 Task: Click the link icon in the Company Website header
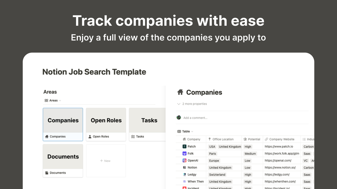[267, 139]
